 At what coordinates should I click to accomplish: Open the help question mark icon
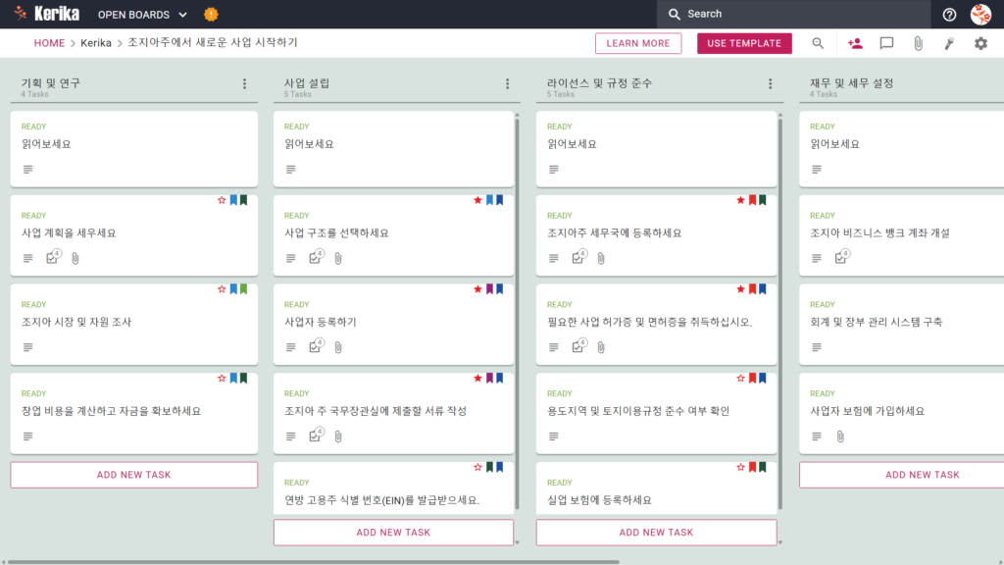pyautogui.click(x=949, y=14)
